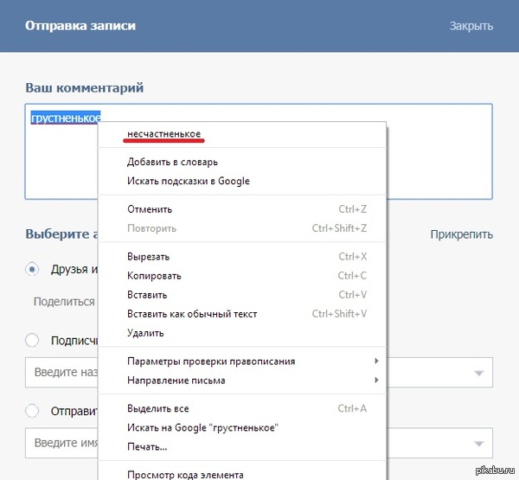Screen dimensions: 519x480
Task: Choose "Вырезать" to cut selected text
Action: [148, 257]
